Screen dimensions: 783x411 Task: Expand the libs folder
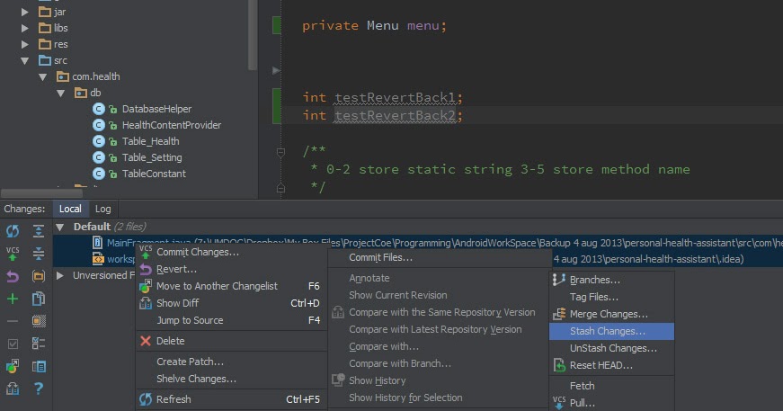[x=24, y=28]
